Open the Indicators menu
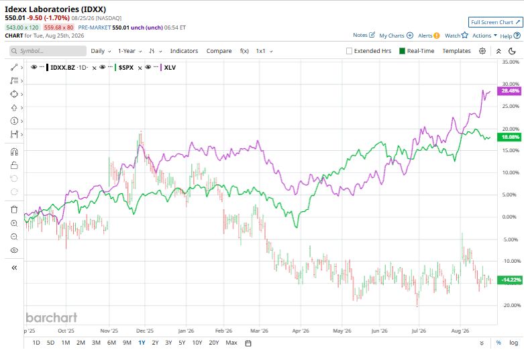This screenshot has width=524, height=350. click(x=184, y=51)
